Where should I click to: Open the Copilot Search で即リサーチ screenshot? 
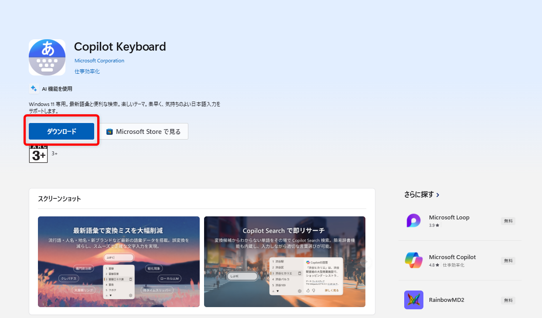pos(285,262)
